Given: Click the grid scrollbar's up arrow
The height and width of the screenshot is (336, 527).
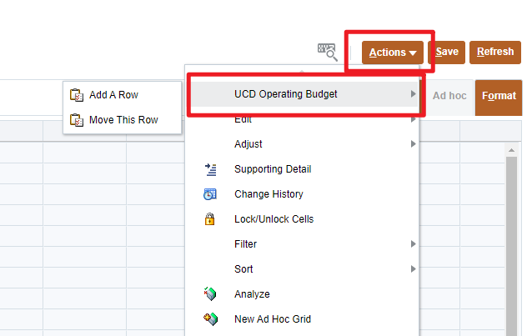Looking at the screenshot, I should click(x=512, y=149).
